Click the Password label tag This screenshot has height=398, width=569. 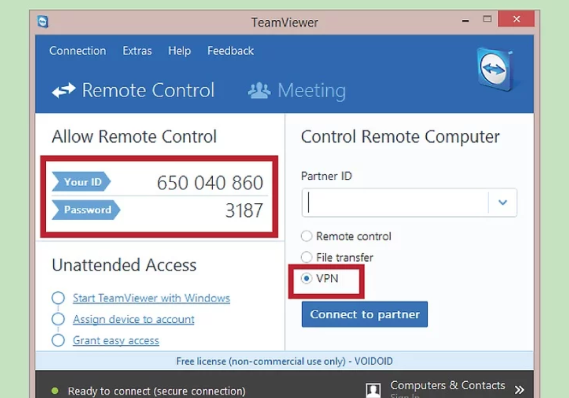coord(86,210)
